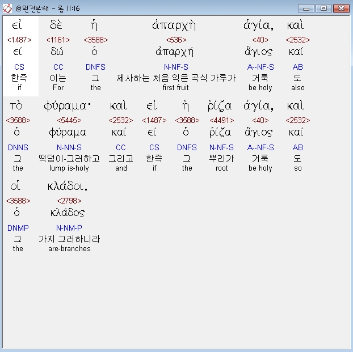Click the English gloss 'first fruit'
The image size is (353, 352).
coord(175,87)
